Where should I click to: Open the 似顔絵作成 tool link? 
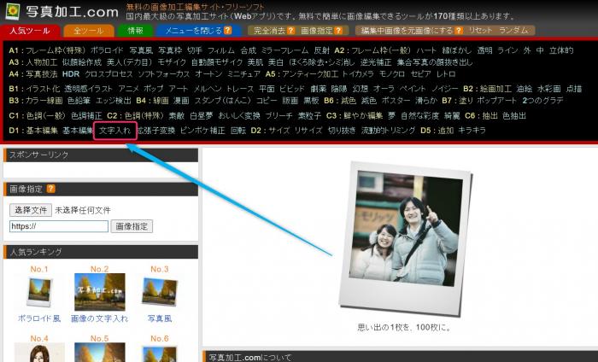[82, 62]
